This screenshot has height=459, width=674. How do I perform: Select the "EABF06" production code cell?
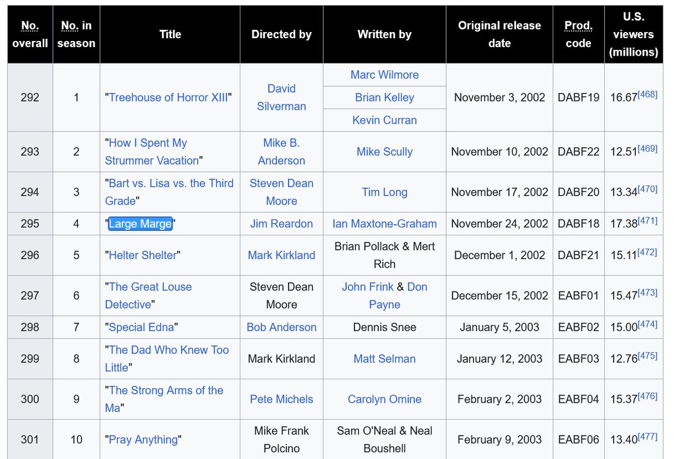click(579, 439)
